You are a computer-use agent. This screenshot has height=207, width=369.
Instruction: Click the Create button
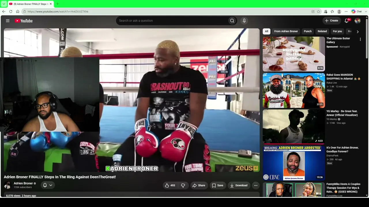[x=332, y=21]
